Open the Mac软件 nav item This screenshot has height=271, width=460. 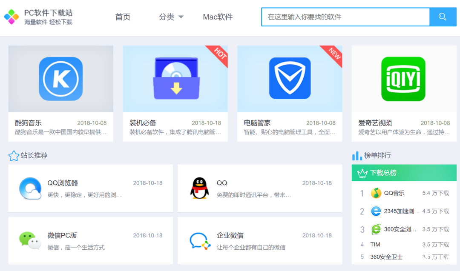tap(218, 17)
